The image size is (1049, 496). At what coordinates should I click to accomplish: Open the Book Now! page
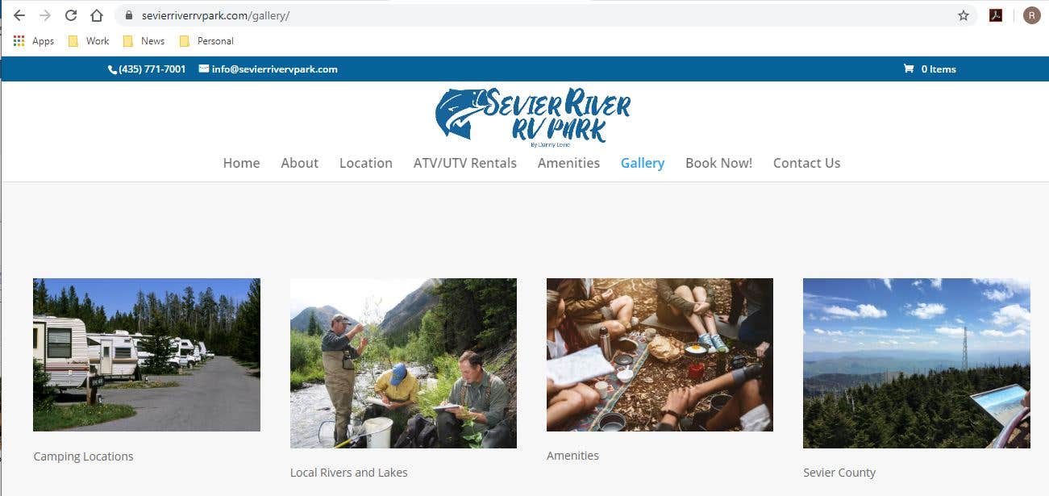[x=718, y=163]
